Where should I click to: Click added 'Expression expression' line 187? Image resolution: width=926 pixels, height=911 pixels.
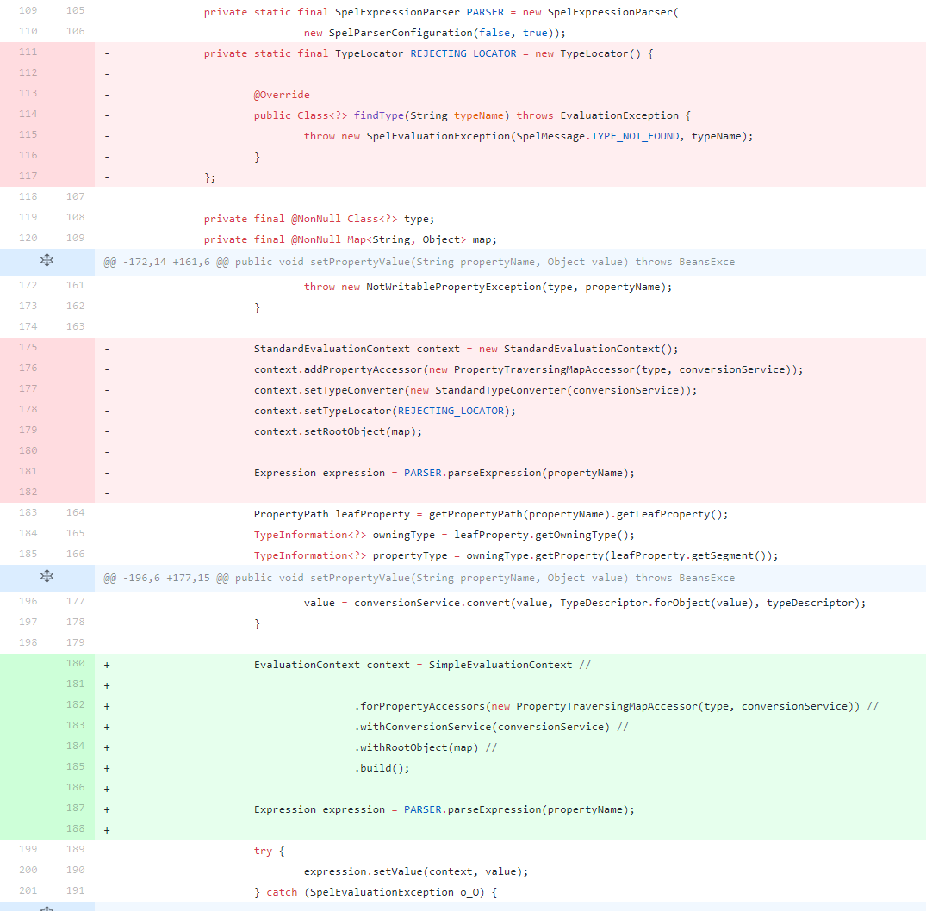tap(444, 809)
